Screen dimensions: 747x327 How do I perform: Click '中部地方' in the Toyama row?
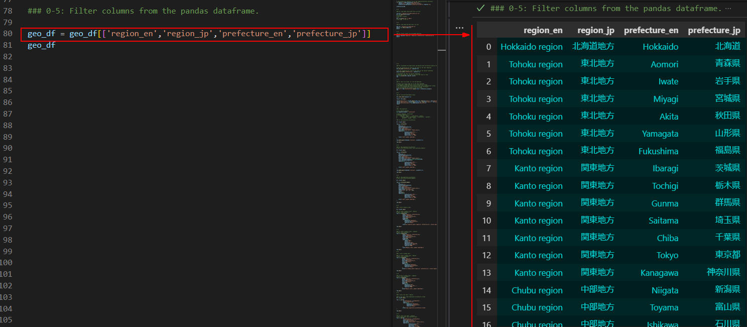point(597,307)
